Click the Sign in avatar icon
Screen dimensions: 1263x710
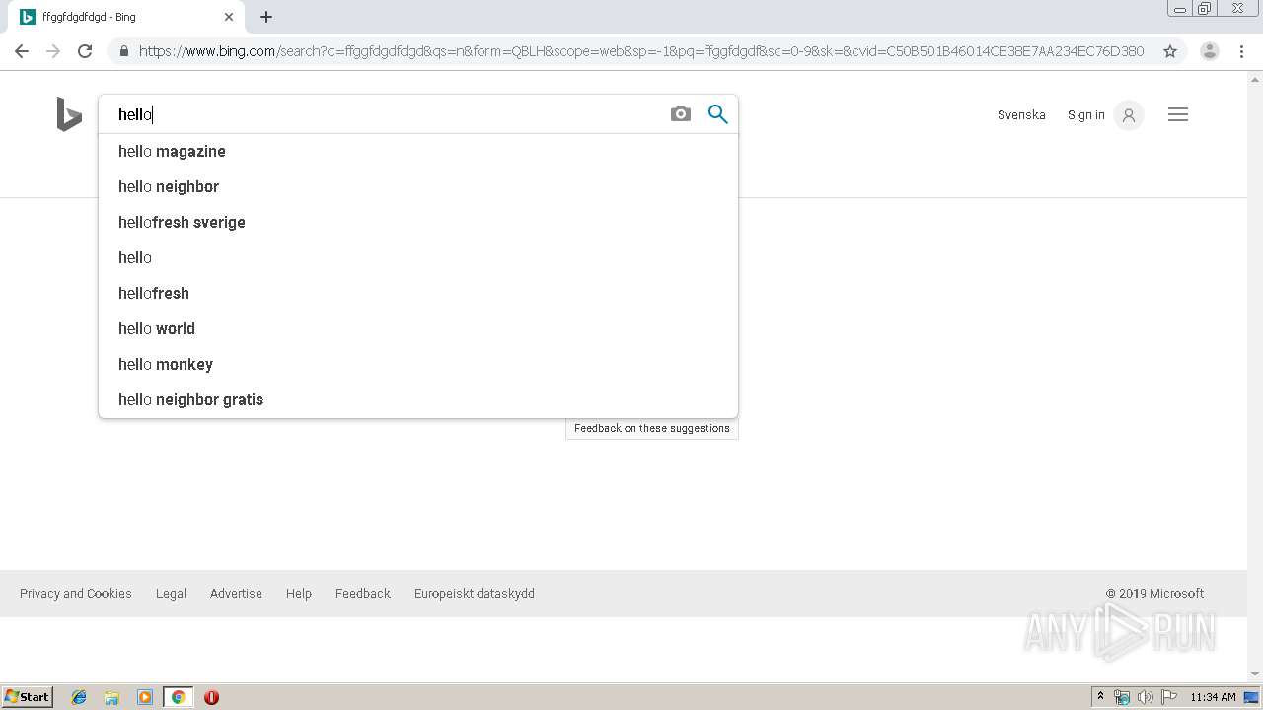pyautogui.click(x=1129, y=115)
